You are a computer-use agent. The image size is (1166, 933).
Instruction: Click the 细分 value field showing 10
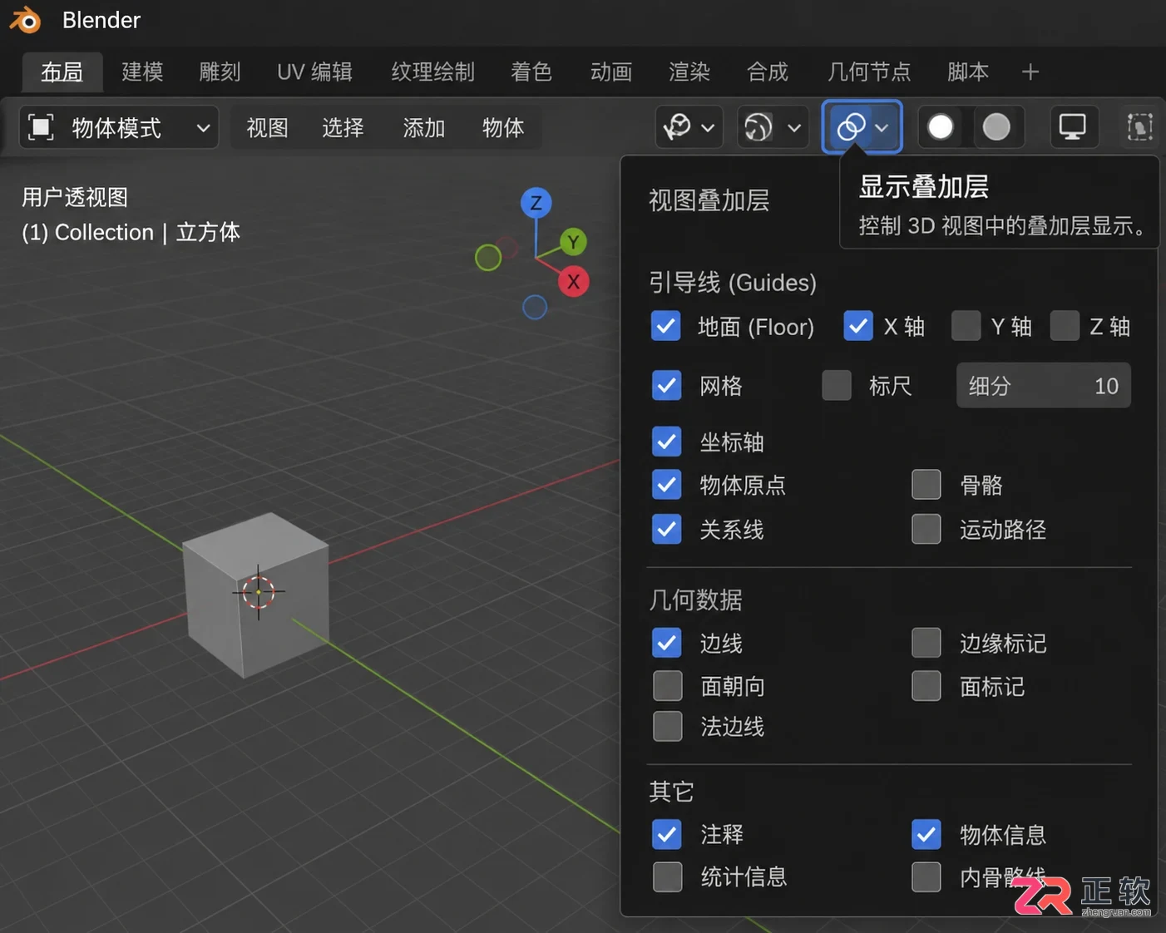[1043, 385]
